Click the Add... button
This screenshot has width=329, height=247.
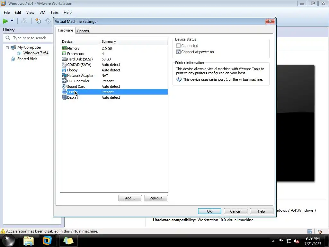click(130, 198)
